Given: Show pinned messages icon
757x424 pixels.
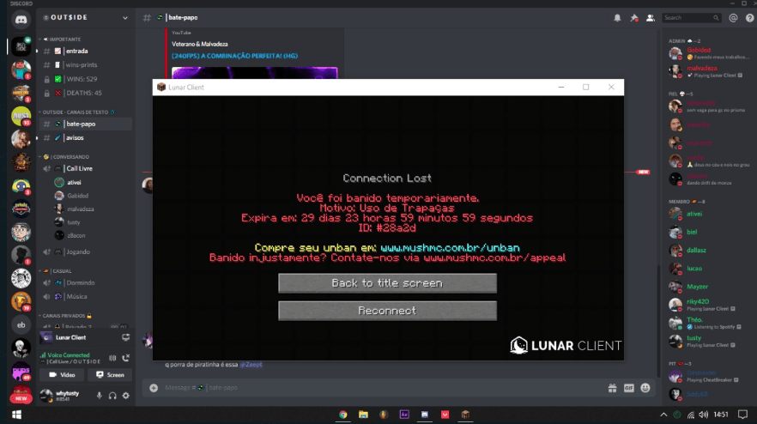Looking at the screenshot, I should [x=634, y=18].
